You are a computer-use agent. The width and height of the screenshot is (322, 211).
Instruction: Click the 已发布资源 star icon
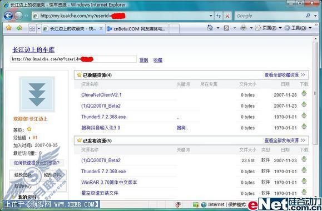point(80,140)
